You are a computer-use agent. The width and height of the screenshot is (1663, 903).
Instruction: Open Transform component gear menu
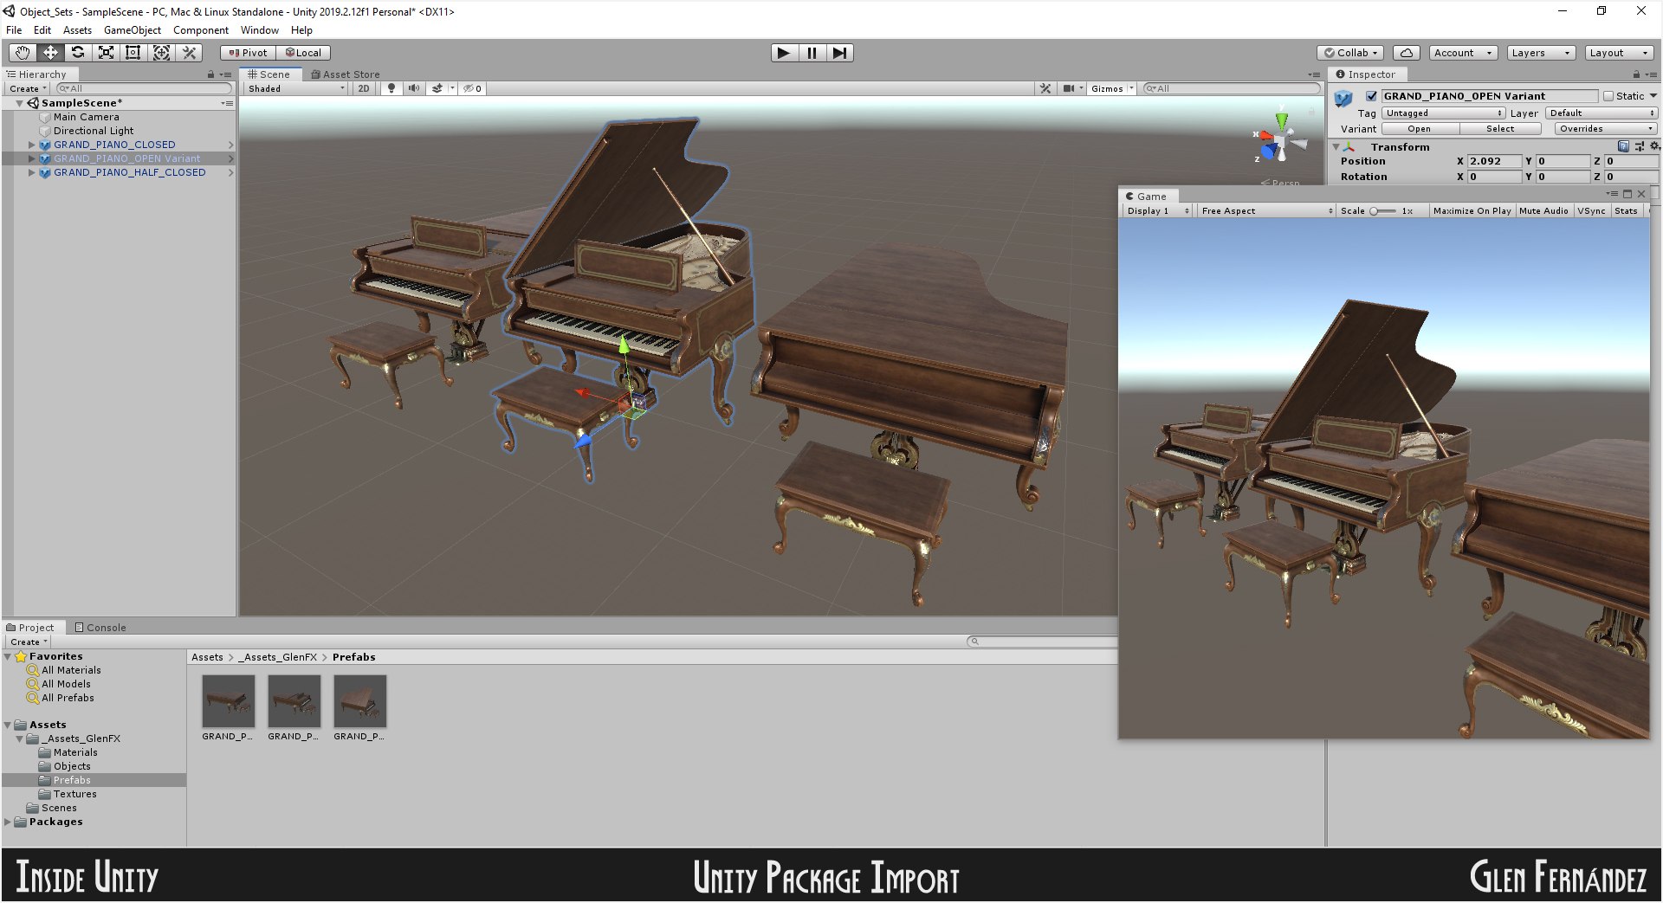pyautogui.click(x=1653, y=146)
